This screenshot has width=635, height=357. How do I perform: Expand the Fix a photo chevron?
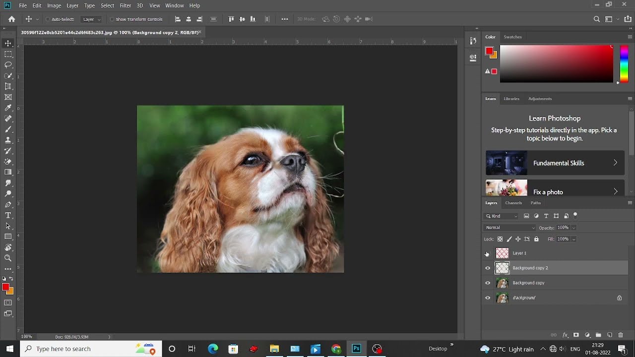(615, 192)
